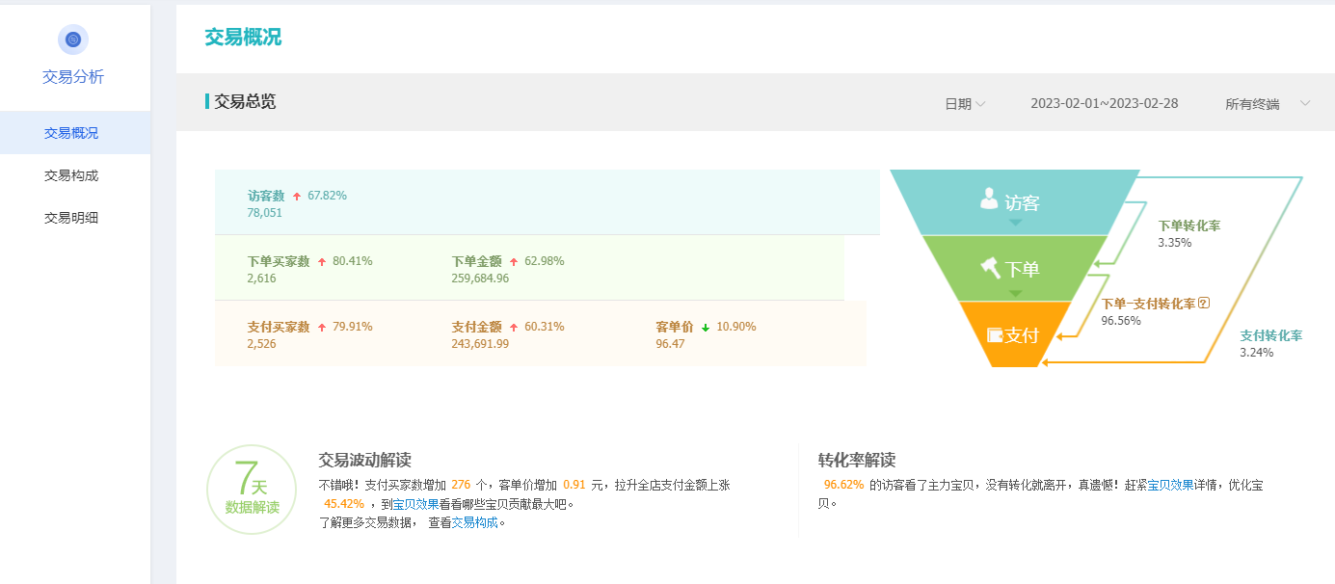The image size is (1335, 584).
Task: Follow the 交易构成 link in the explanation text
Action: tap(475, 522)
